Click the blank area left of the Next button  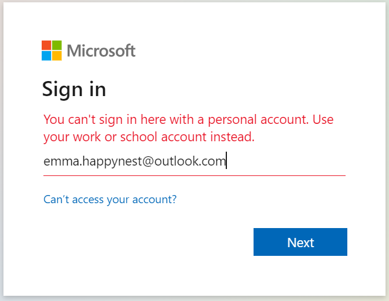148,242
